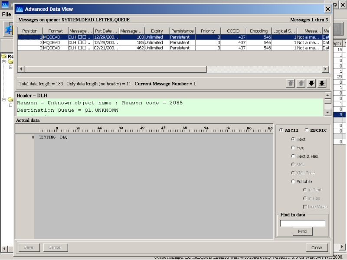
Task: Select the Hex display mode
Action: coord(293,148)
